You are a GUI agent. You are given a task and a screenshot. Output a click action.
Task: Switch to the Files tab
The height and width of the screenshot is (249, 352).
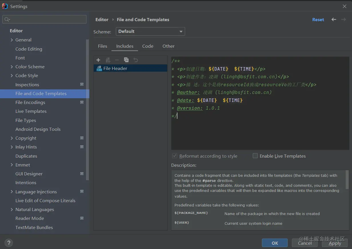click(x=103, y=46)
